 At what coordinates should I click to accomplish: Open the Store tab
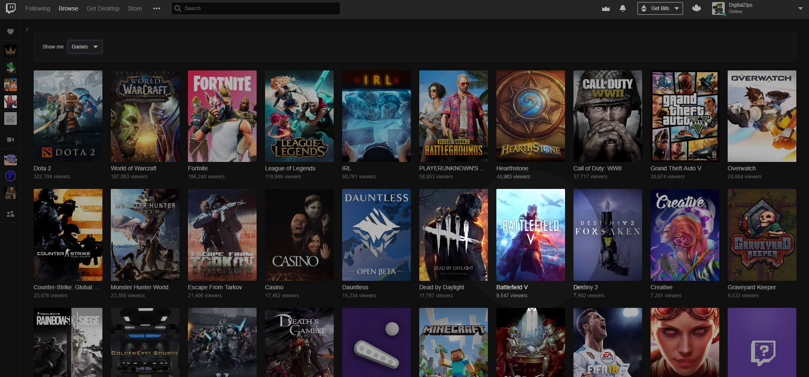(x=135, y=8)
